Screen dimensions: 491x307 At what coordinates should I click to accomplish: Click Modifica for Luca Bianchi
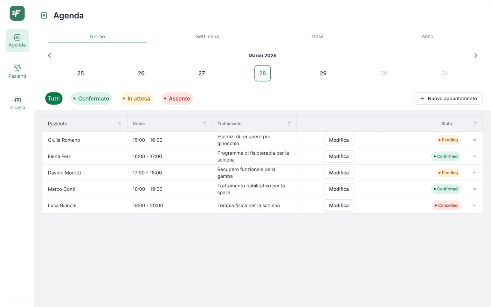click(x=339, y=206)
